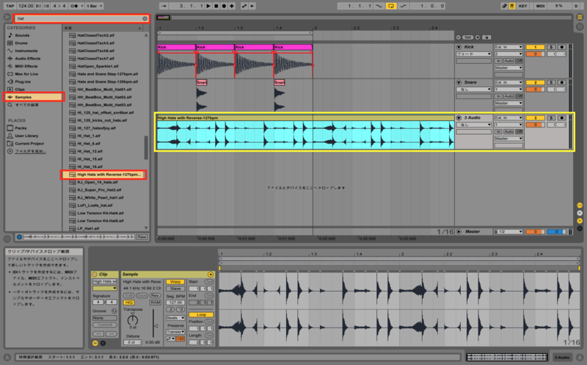Solo the Kick track
The width and height of the screenshot is (587, 365).
coord(551,47)
